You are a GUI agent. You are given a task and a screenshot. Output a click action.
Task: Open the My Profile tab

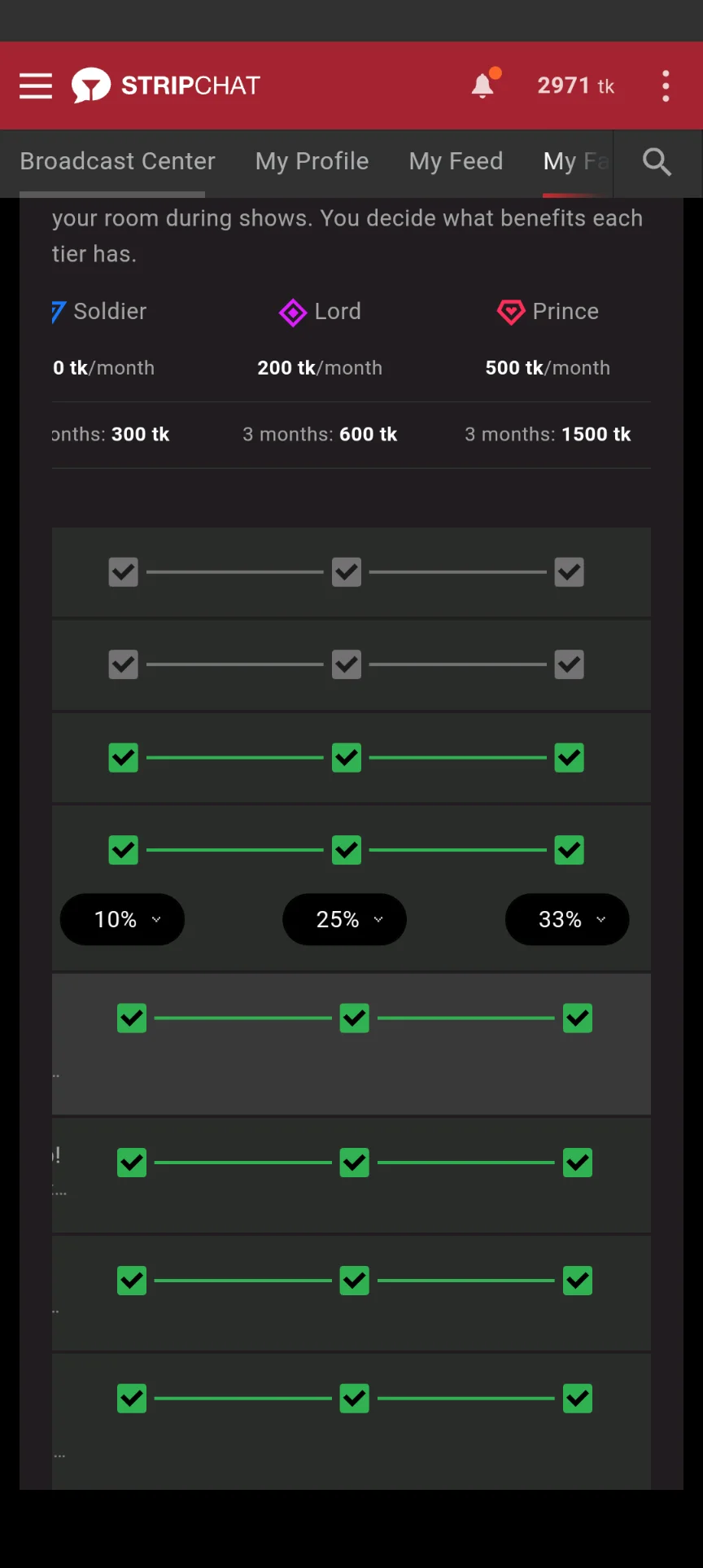[312, 161]
